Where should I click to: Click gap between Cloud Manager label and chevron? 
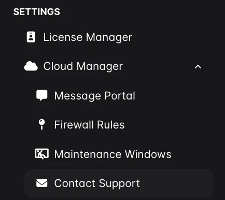(159, 66)
